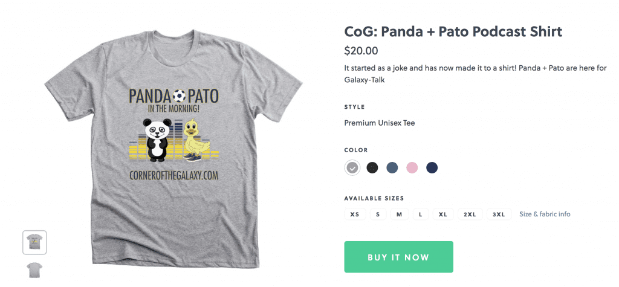This screenshot has height=287, width=619.
Task: Show the back view shirt thumbnail
Action: [34, 271]
